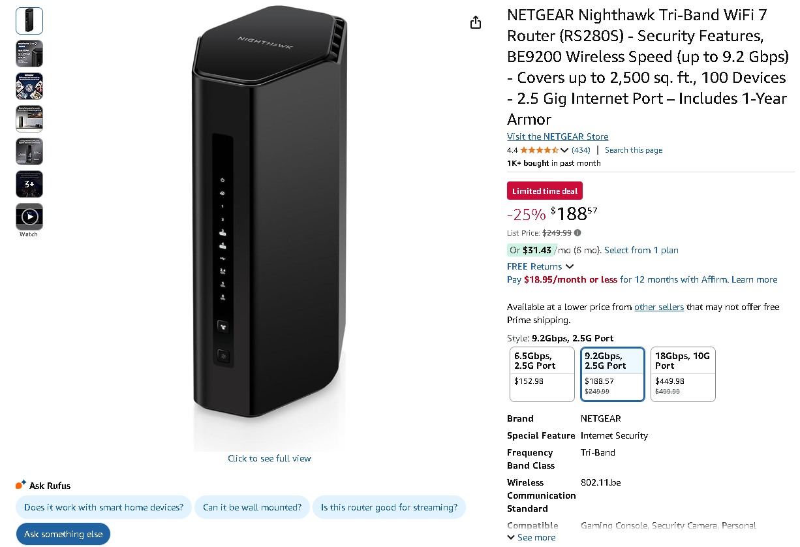The image size is (800, 547).
Task: Expand the FREE Returns dropdown
Action: point(570,266)
